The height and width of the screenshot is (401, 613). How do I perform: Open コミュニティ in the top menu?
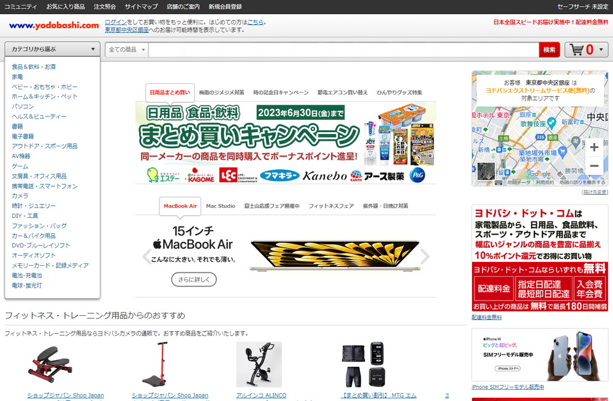[x=20, y=7]
